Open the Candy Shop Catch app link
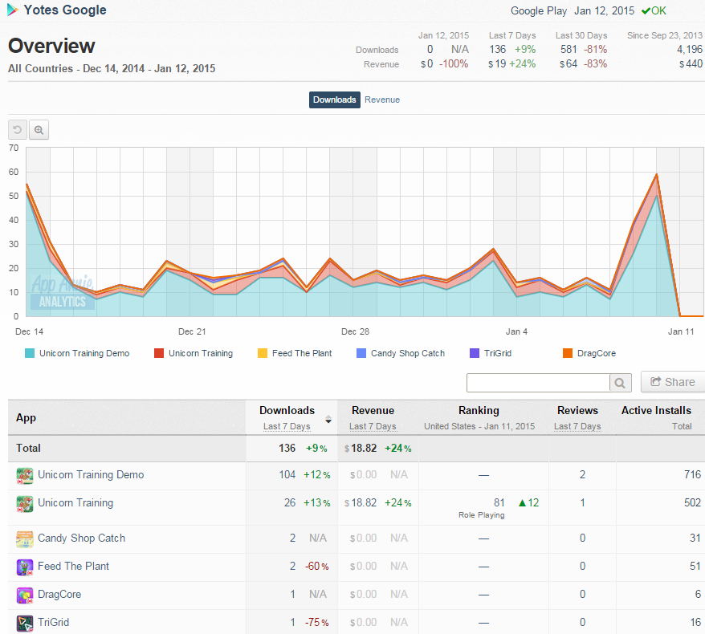The width and height of the screenshot is (705, 634). pyautogui.click(x=81, y=538)
